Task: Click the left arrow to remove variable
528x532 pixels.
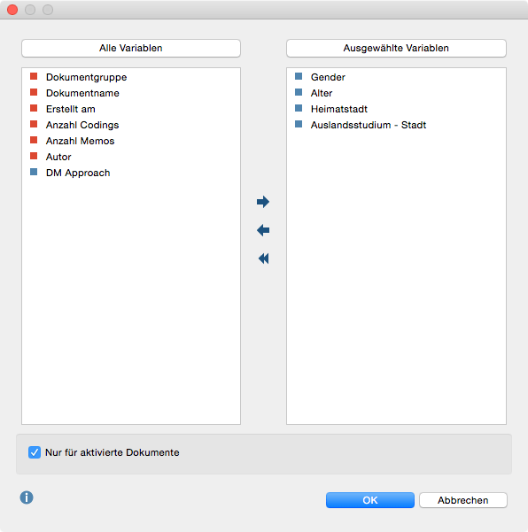Action: pyautogui.click(x=263, y=230)
